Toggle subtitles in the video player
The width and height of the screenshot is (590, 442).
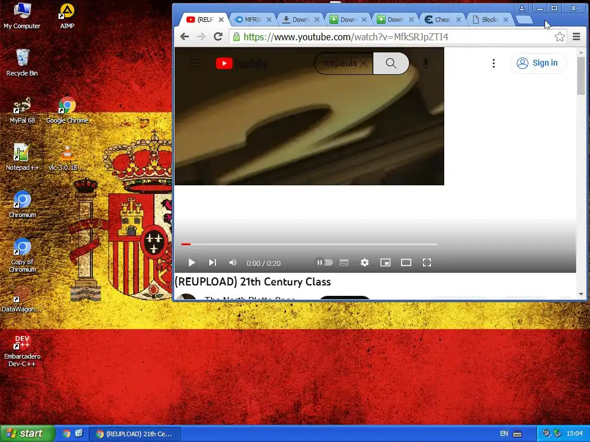[344, 262]
